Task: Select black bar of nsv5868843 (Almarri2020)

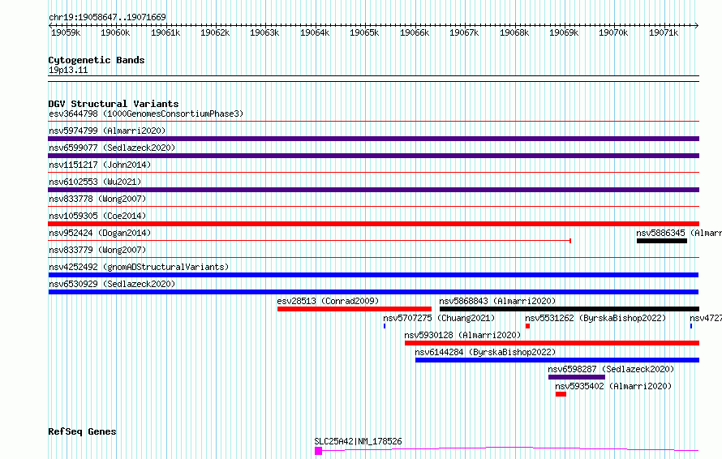Action: tap(569, 309)
